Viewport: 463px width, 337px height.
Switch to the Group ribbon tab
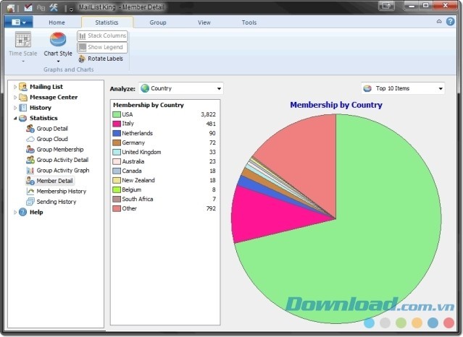158,22
